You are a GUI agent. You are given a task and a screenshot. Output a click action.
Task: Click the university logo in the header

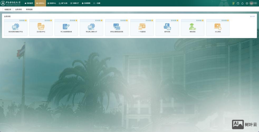click(x=11, y=3)
